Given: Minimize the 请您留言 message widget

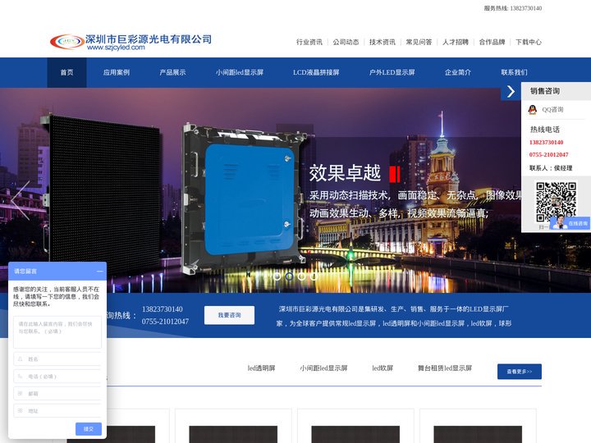Looking at the screenshot, I should point(100,272).
